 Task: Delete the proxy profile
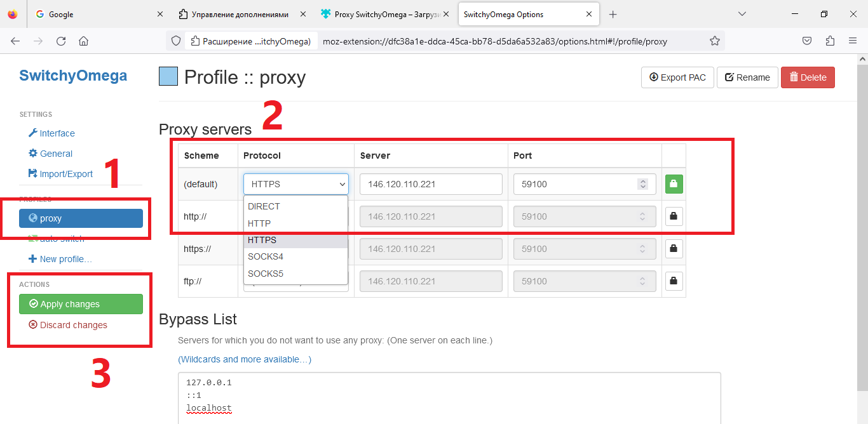tap(808, 77)
